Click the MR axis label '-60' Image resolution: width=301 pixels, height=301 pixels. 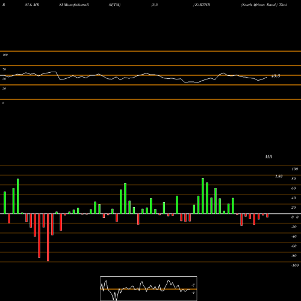pyautogui.click(x=294, y=246)
